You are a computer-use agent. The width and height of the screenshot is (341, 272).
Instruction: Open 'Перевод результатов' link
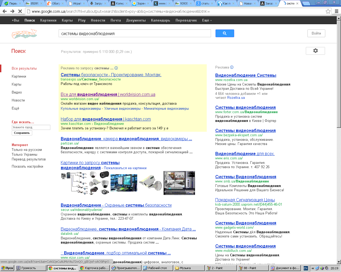click(x=29, y=159)
